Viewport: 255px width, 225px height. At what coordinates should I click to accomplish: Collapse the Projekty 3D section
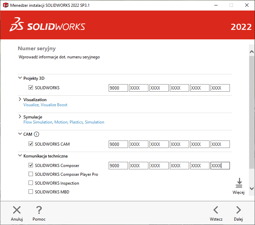(20, 78)
